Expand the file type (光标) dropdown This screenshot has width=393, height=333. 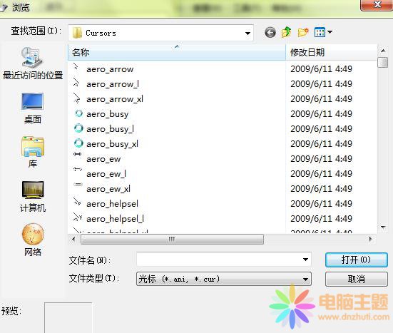tap(224, 279)
